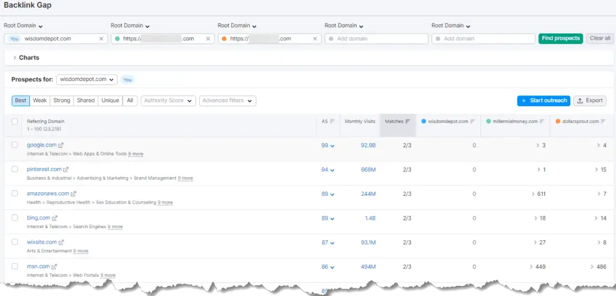Viewport: 616px width, 296px height.
Task: Expand AS 99 details for google.com
Action: tap(328, 145)
